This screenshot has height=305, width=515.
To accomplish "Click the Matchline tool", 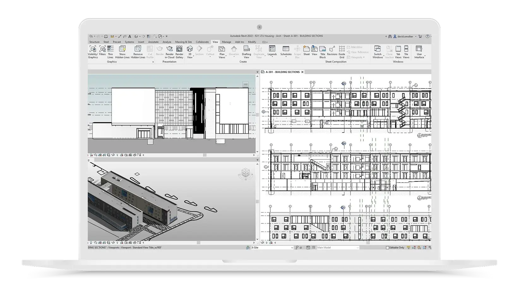I will tap(355, 47).
